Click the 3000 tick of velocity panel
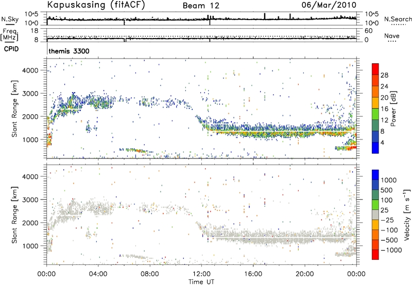The height and width of the screenshot is (285, 412). tap(30, 200)
